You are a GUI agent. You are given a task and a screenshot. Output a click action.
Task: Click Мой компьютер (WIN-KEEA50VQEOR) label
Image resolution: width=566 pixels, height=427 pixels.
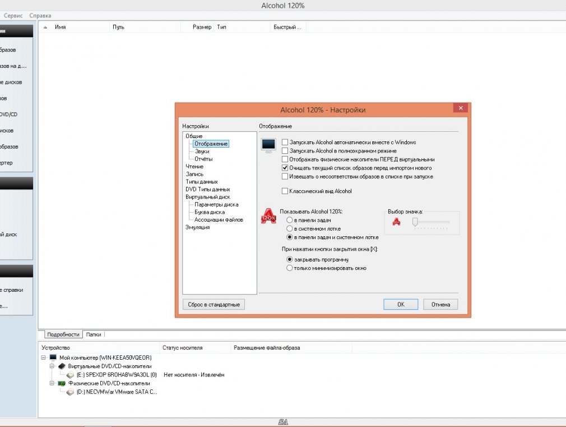(x=105, y=357)
